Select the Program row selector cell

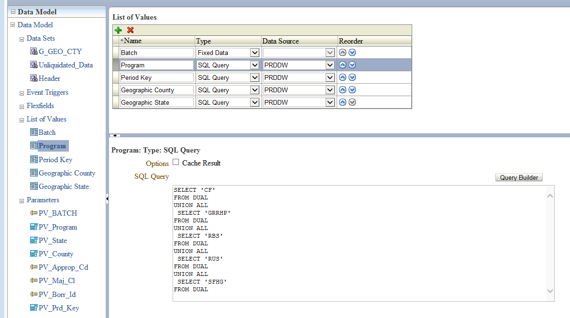pyautogui.click(x=116, y=65)
